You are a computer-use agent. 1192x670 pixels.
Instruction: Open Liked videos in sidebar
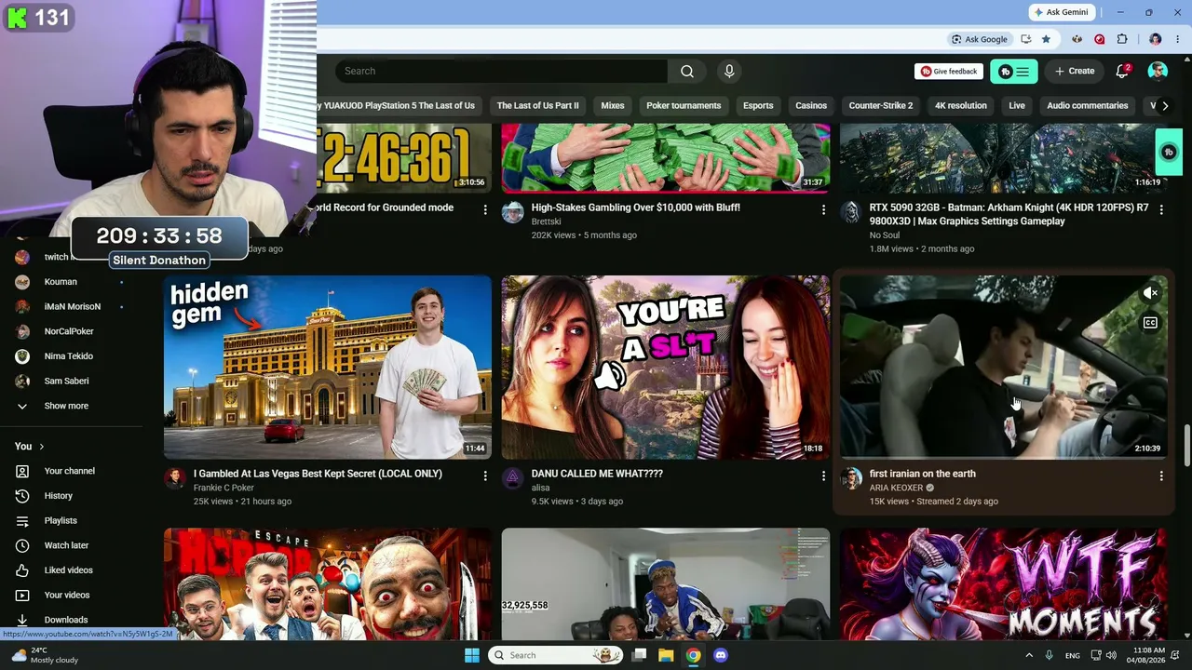point(68,570)
